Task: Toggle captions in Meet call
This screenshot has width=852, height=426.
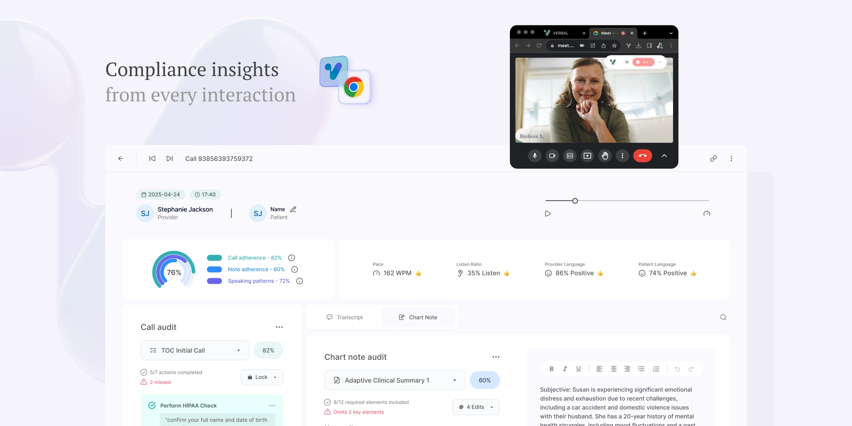Action: pos(569,156)
